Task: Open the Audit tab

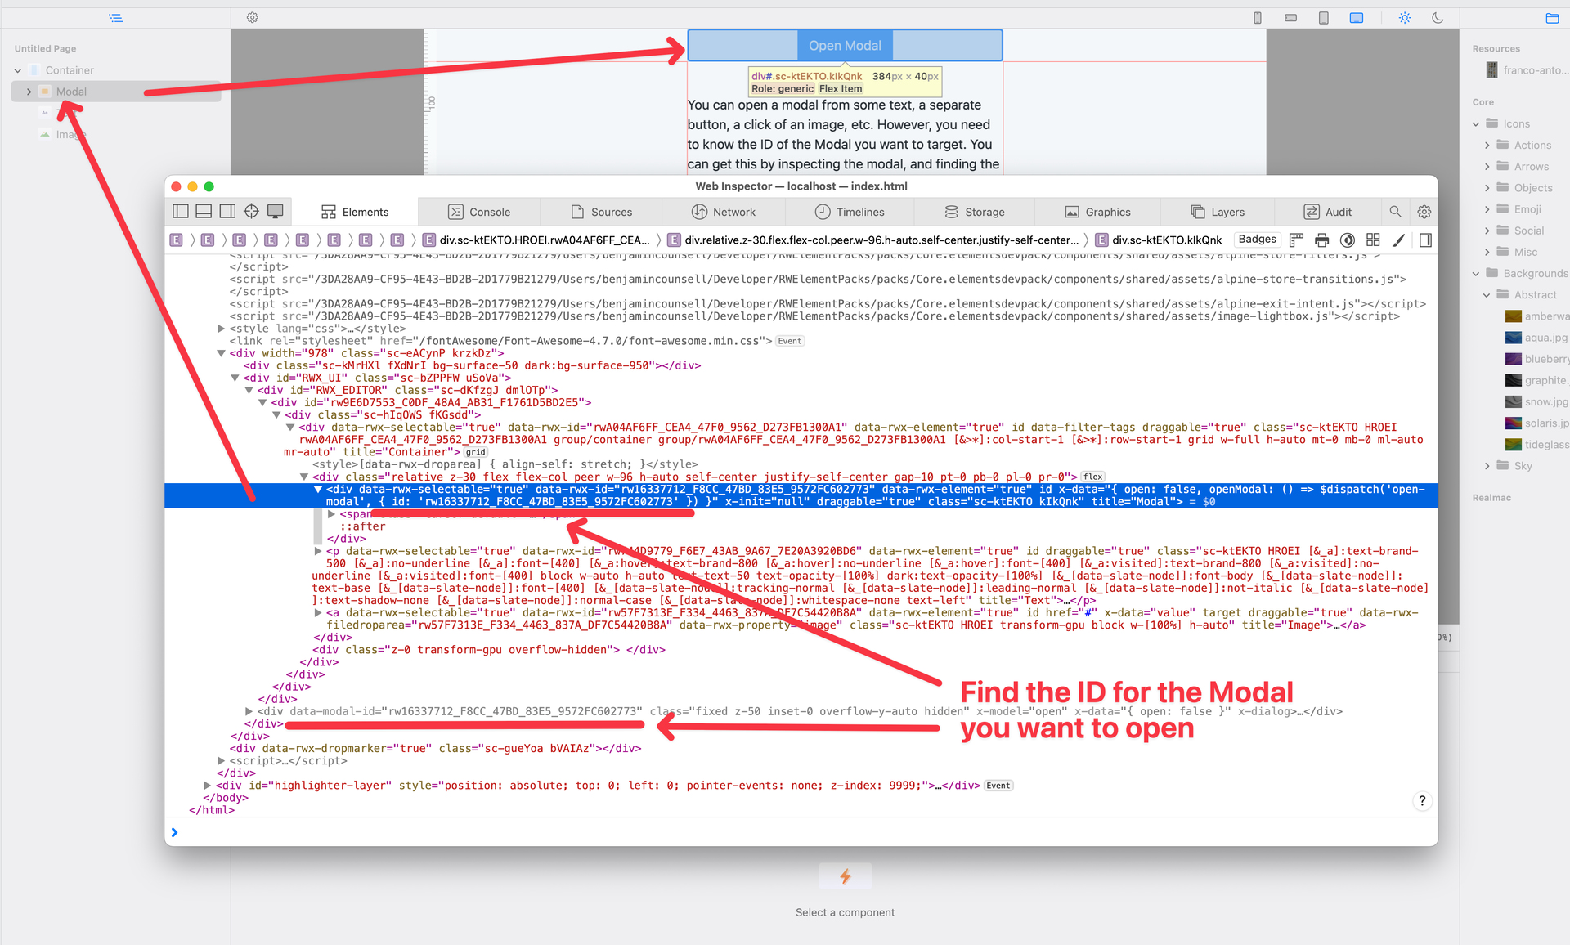Action: [x=1327, y=212]
